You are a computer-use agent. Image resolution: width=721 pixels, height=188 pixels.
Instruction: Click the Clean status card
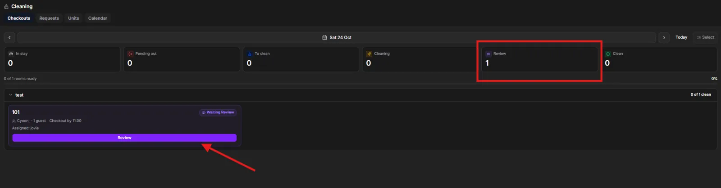tap(659, 59)
